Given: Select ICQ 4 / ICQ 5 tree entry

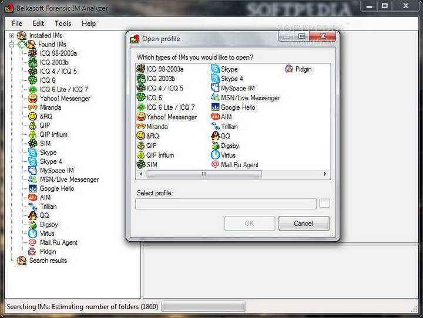Looking at the screenshot, I should coord(58,72).
